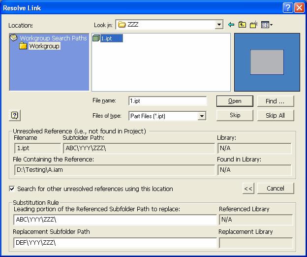Click the file preview thumbnail
The width and height of the screenshot is (307, 257).
(267, 62)
